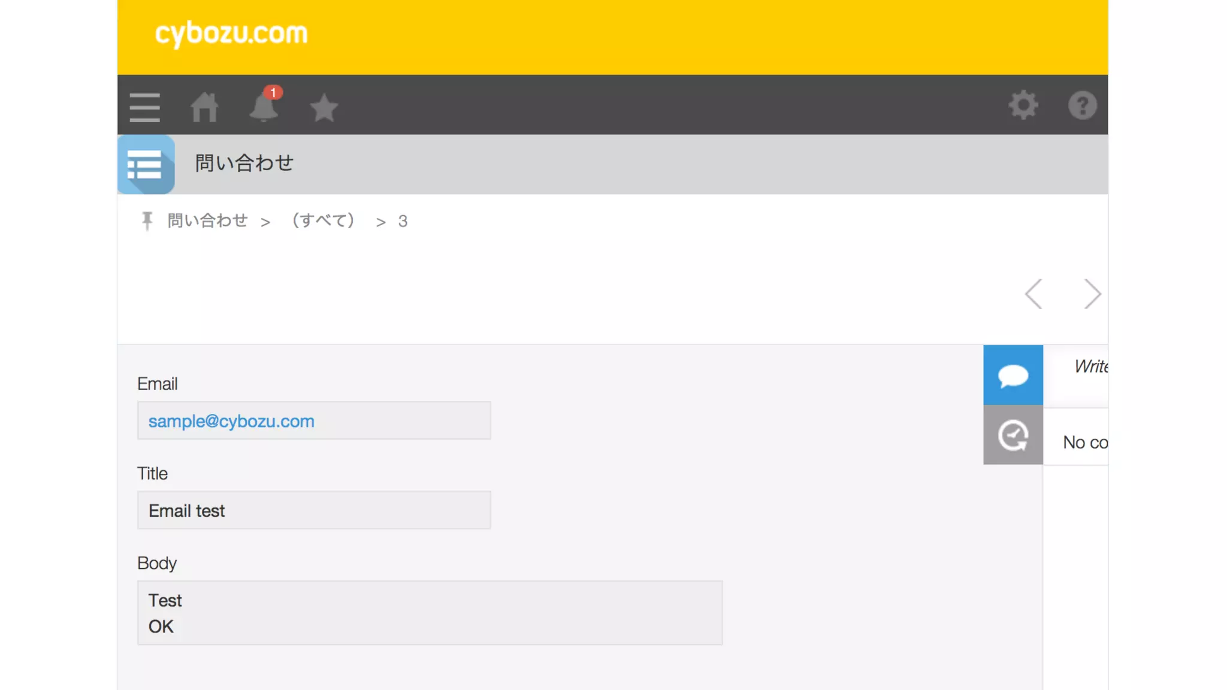Show the history clock tab

click(1013, 435)
